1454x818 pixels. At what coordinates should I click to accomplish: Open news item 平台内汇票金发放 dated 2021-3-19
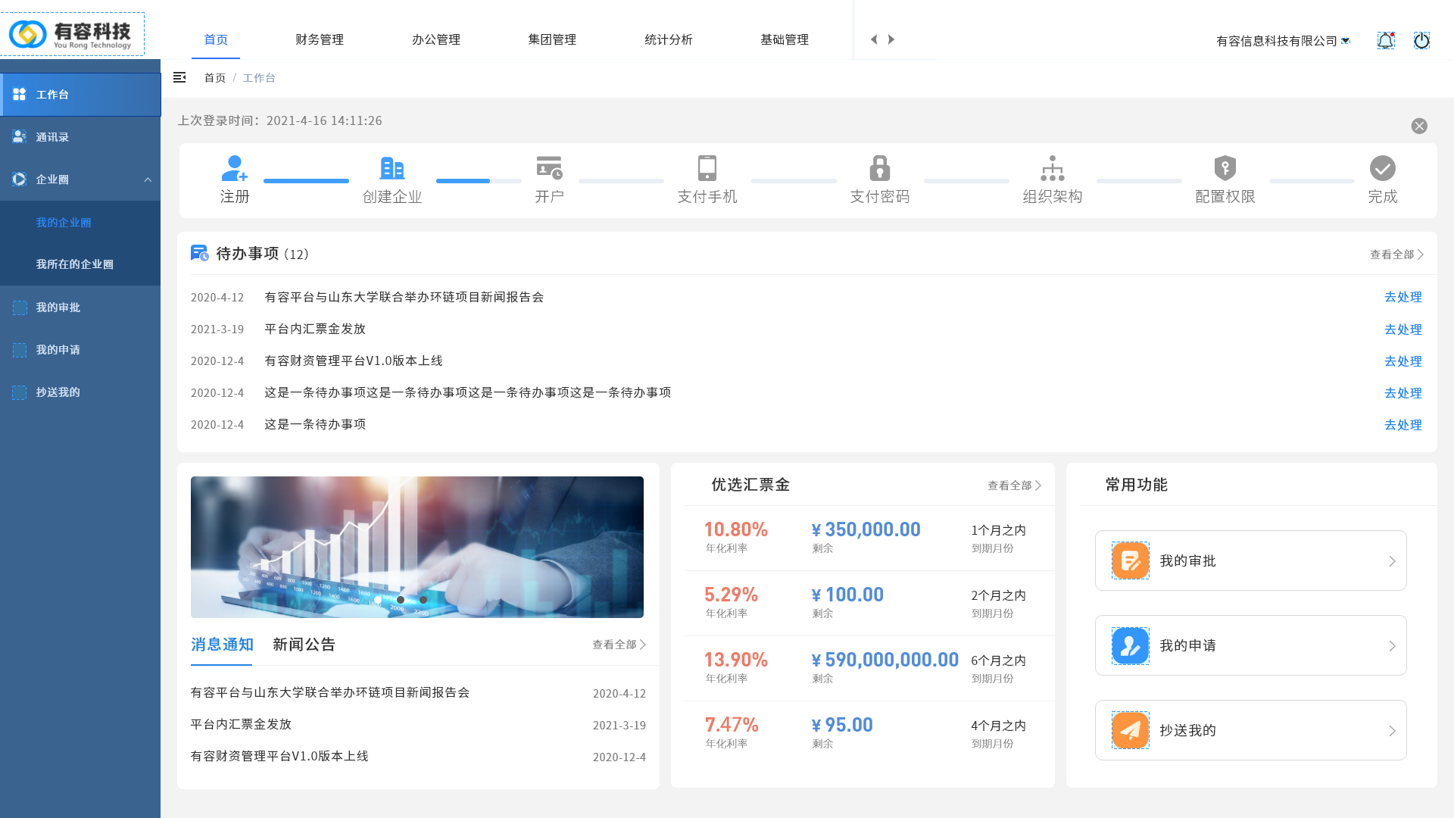418,725
